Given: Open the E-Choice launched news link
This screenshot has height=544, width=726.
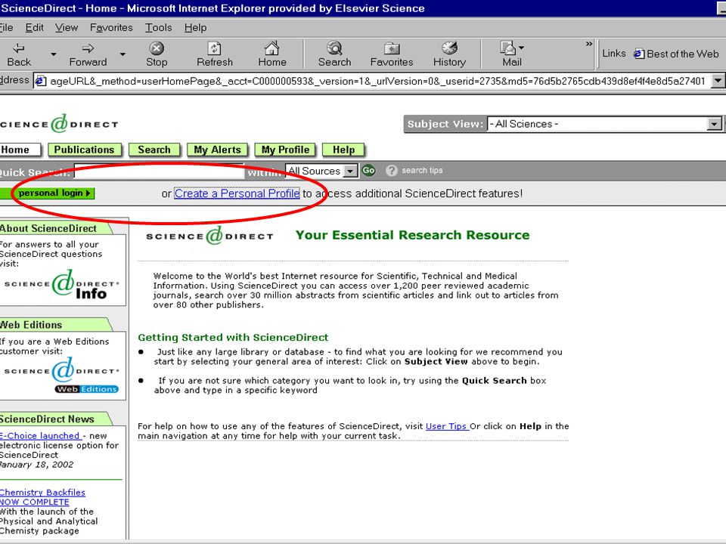Looking at the screenshot, I should (41, 436).
